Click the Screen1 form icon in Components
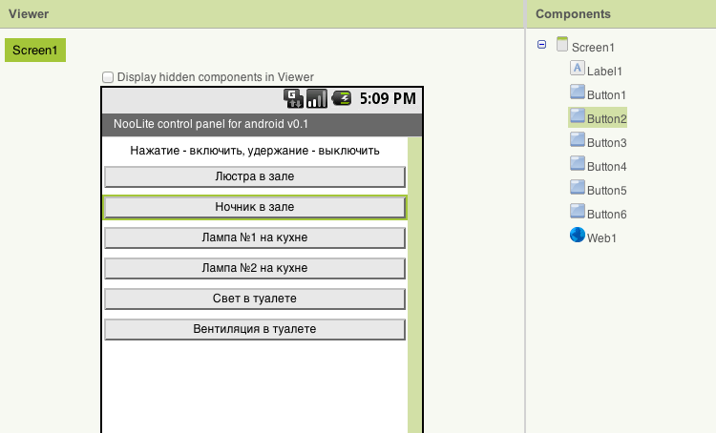This screenshot has height=433, width=716. 562,44
